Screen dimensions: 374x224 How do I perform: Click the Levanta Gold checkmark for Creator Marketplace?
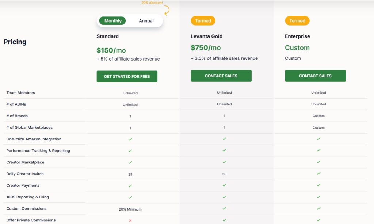[x=225, y=162]
